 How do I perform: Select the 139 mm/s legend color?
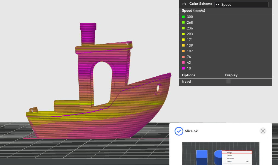[183, 46]
